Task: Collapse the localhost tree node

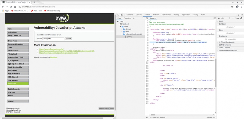Action: 119,24
